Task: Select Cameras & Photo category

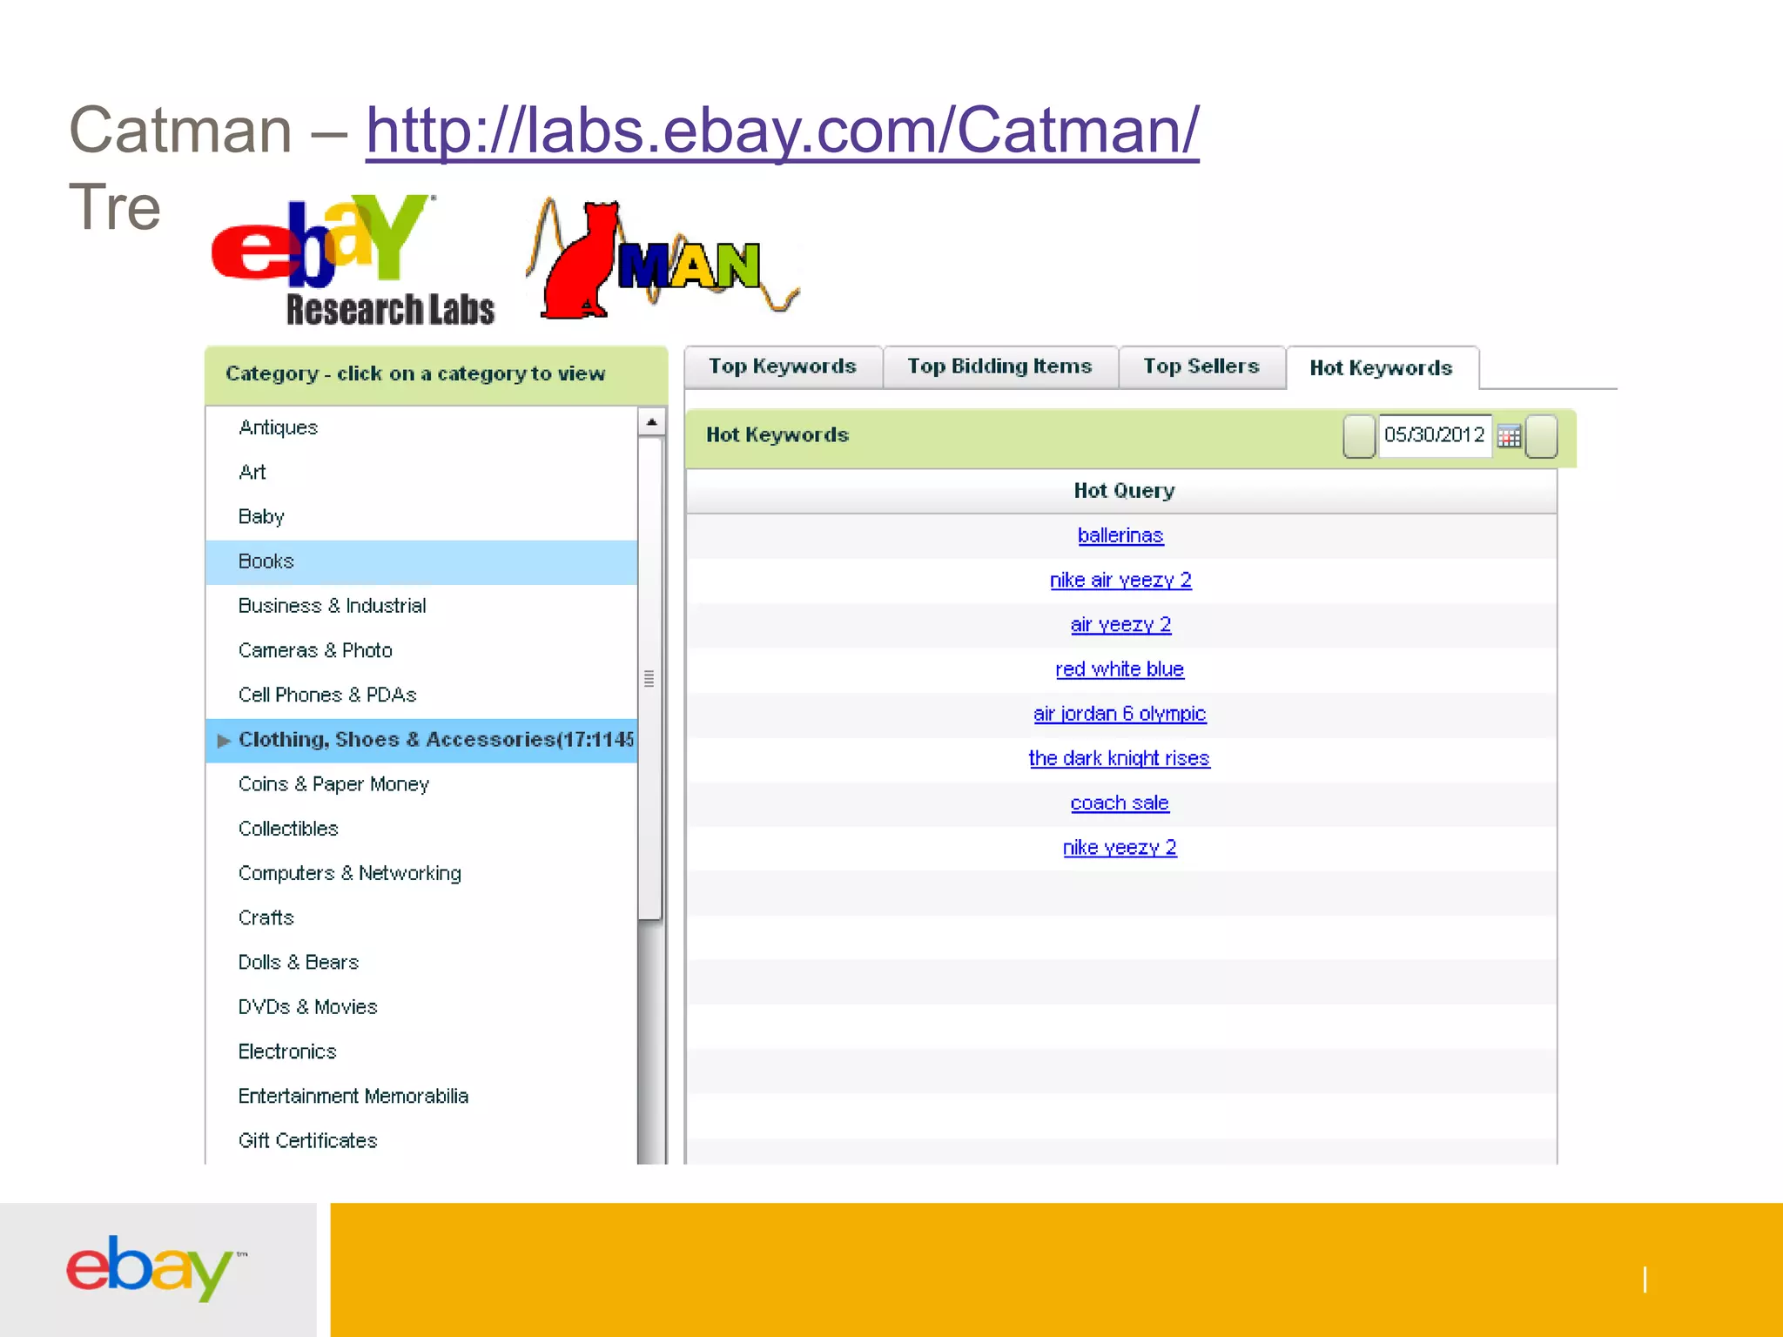Action: [x=421, y=650]
